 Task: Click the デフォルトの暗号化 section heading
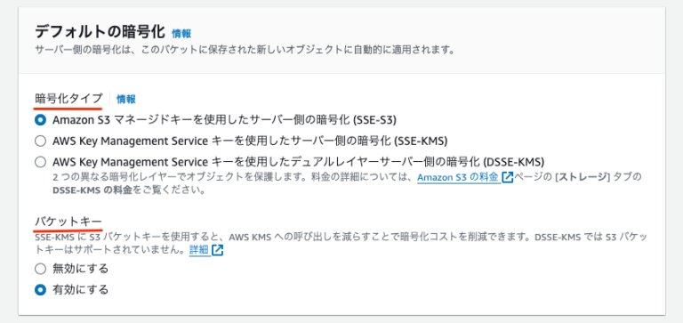click(100, 32)
